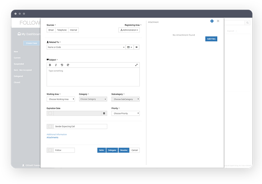The width and height of the screenshot is (262, 184).
Task: Click the Delegate button
Action: click(x=112, y=150)
